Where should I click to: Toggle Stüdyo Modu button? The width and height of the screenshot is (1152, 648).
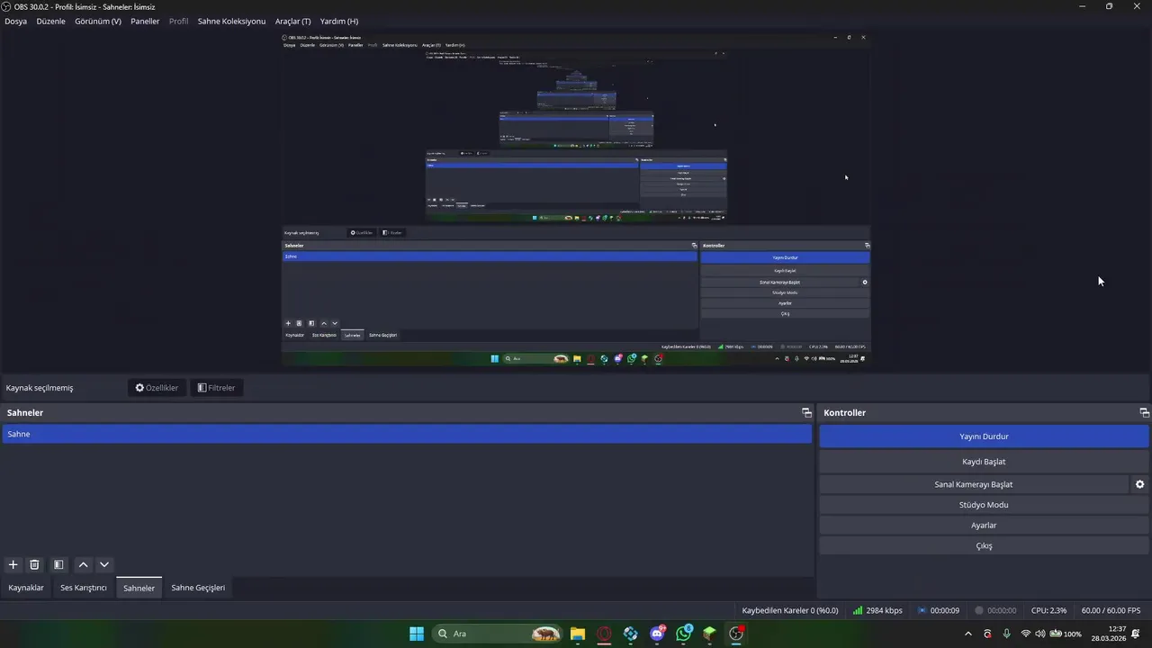click(984, 505)
